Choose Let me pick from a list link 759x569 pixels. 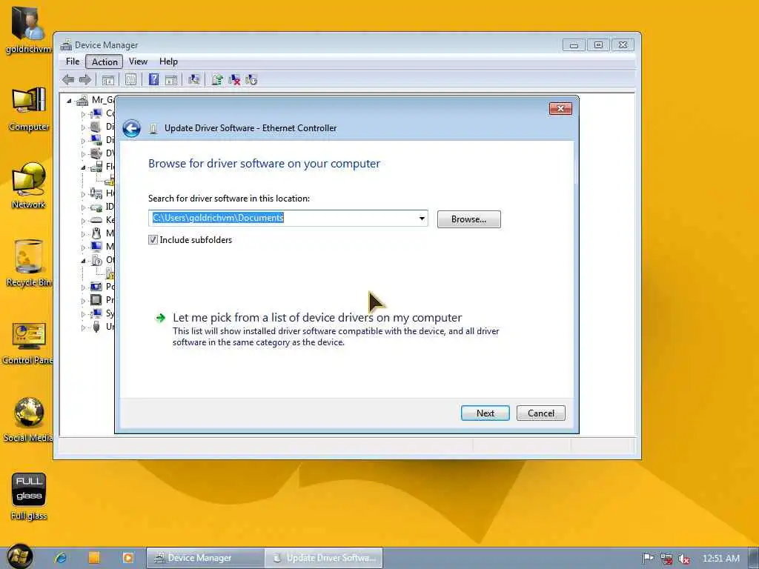317,317
